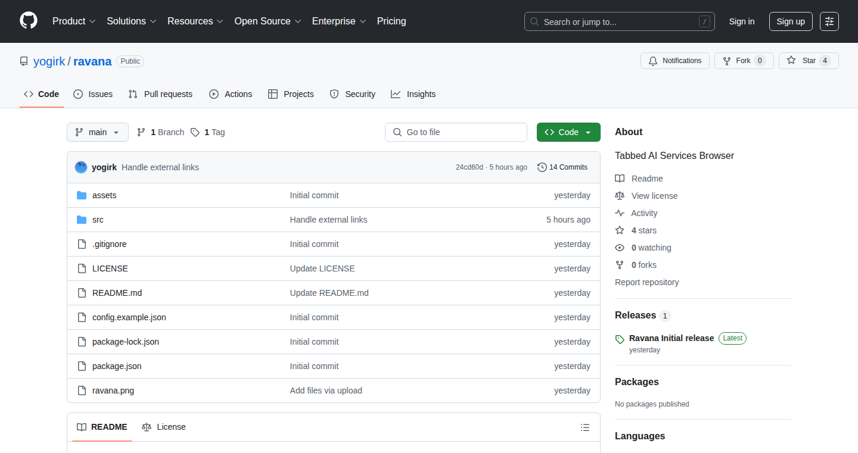
Task: Select the Code repository tab
Action: click(x=42, y=94)
